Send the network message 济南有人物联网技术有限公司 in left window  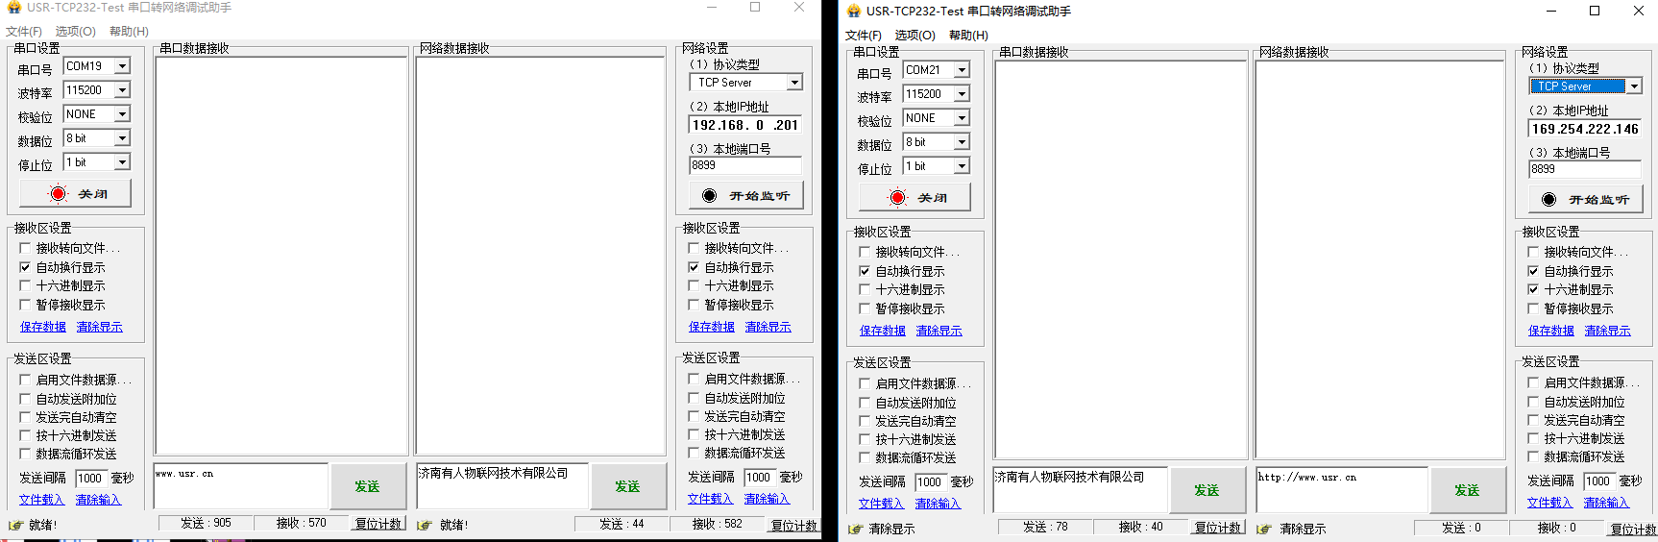point(628,486)
